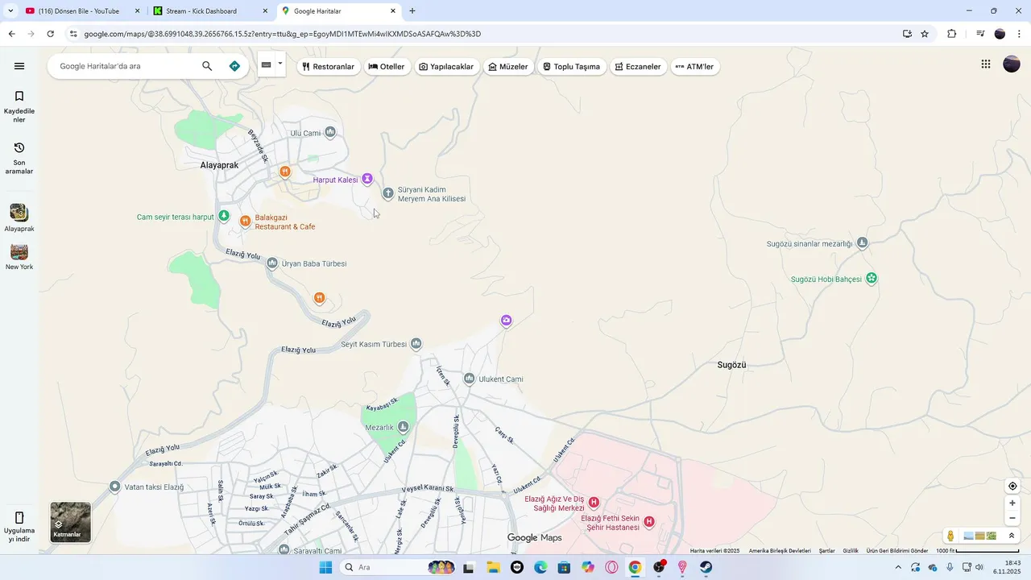1031x580 pixels.
Task: Expand the bottom imagery strip chevrons
Action: [x=1012, y=536]
